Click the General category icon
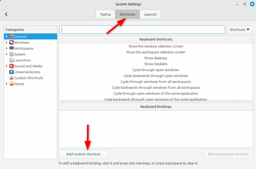This screenshot has height=169, width=256. click(12, 36)
